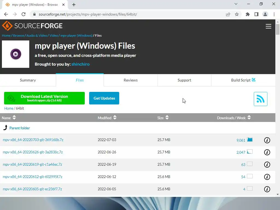Click Download Latest Version button
280x210 pixels.
pos(44,98)
